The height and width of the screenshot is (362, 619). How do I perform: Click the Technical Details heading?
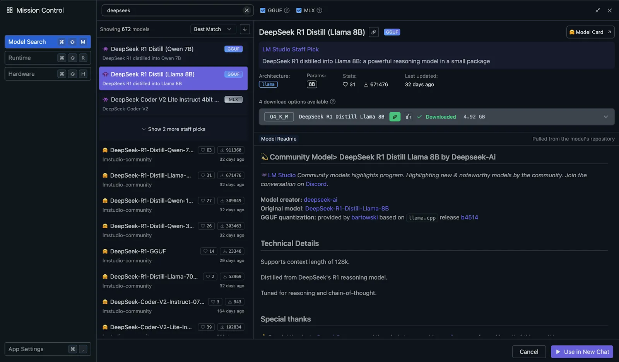click(x=290, y=243)
